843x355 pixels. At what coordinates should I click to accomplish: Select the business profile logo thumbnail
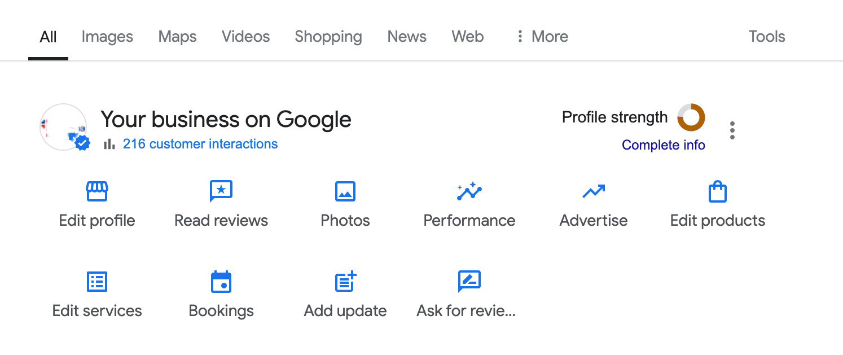63,127
